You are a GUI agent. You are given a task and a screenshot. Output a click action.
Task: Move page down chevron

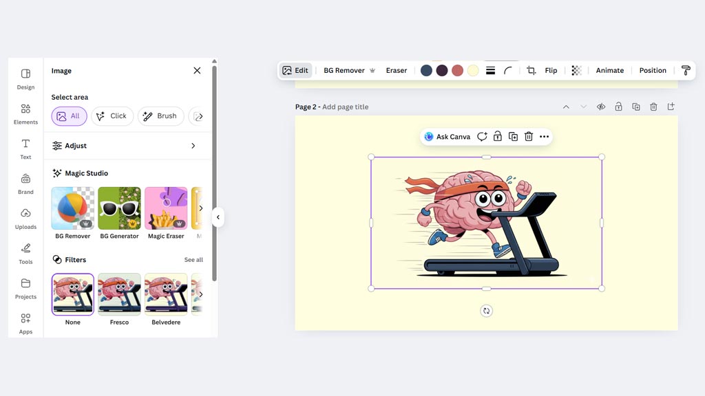[583, 107]
